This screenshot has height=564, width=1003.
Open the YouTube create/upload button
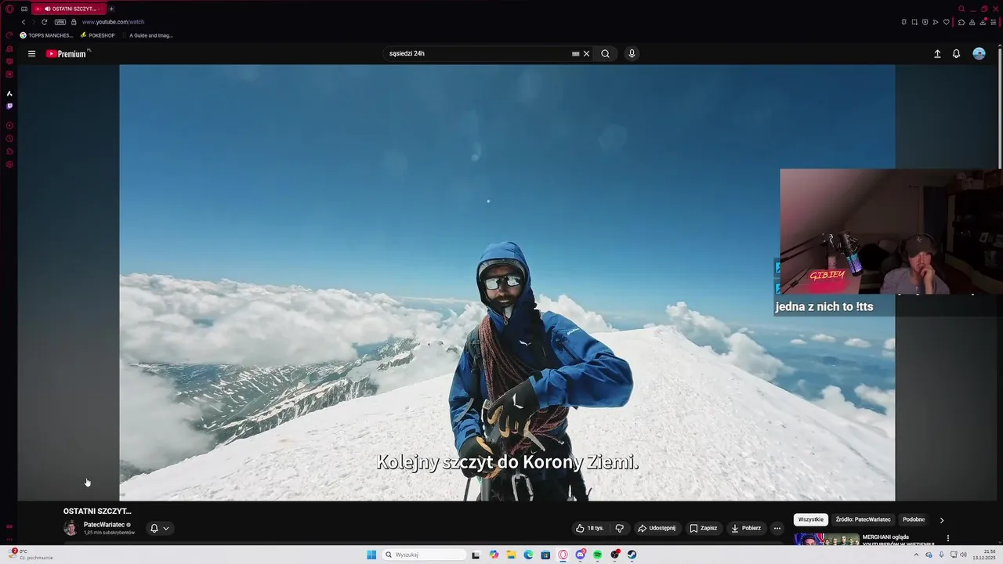pyautogui.click(x=937, y=54)
